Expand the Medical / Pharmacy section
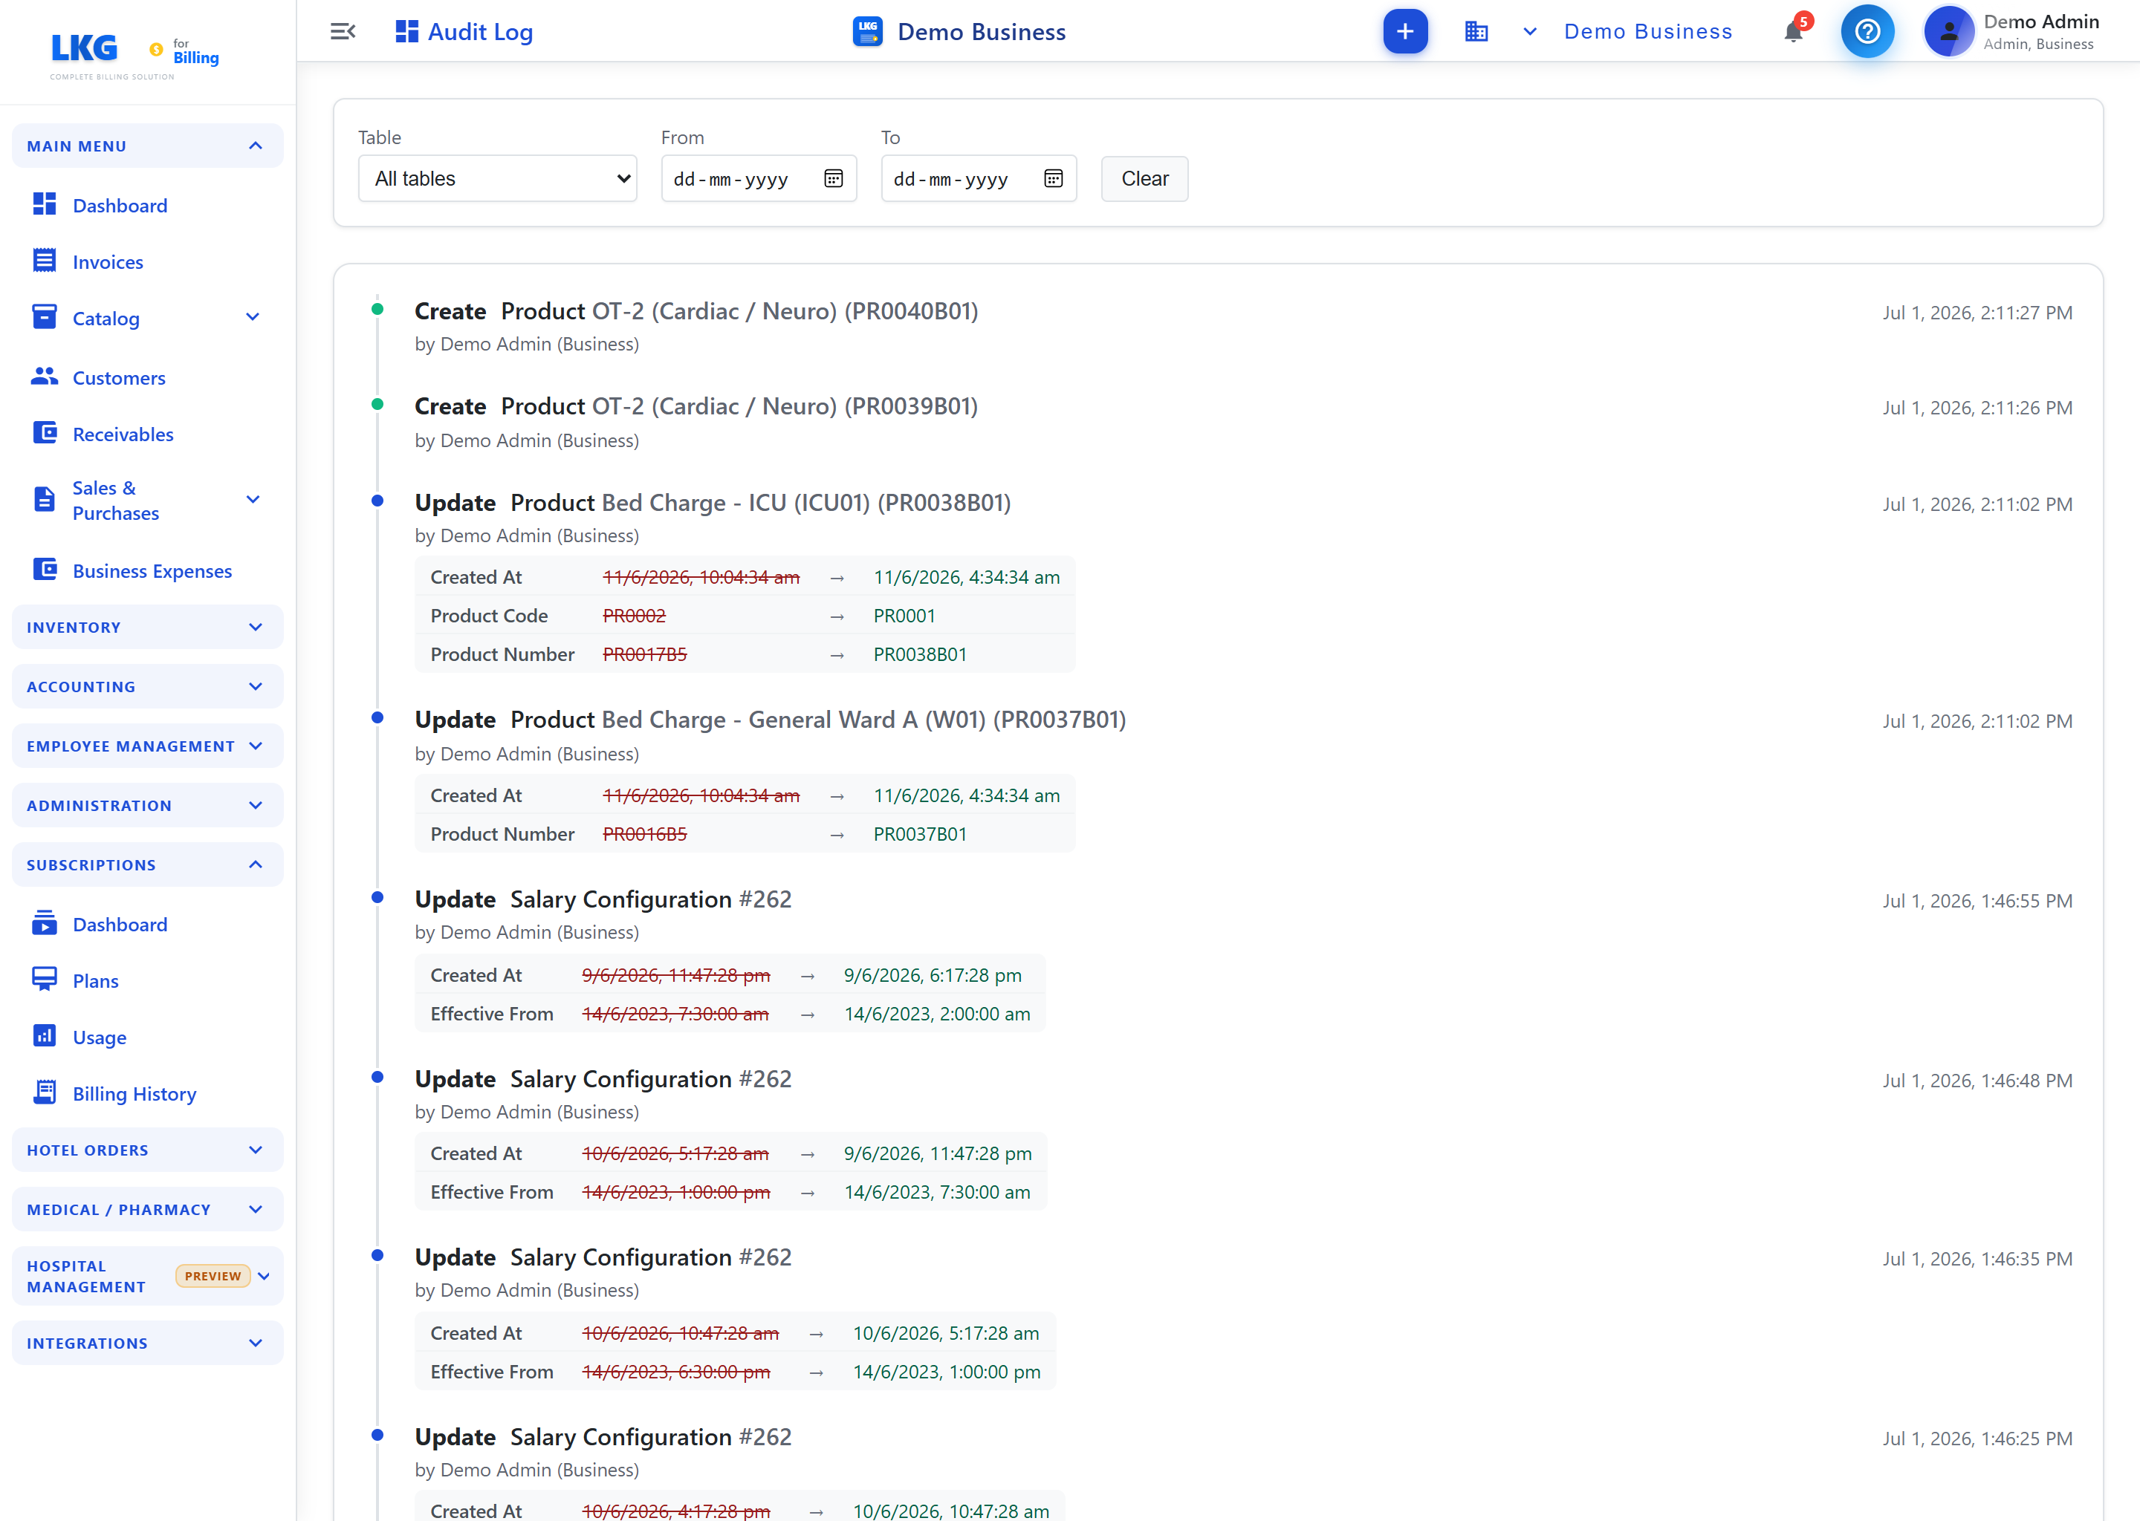Viewport: 2140px width, 1521px height. click(x=147, y=1209)
